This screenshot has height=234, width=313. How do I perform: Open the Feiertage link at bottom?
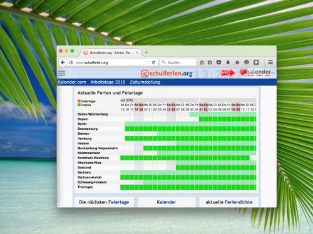118,202
